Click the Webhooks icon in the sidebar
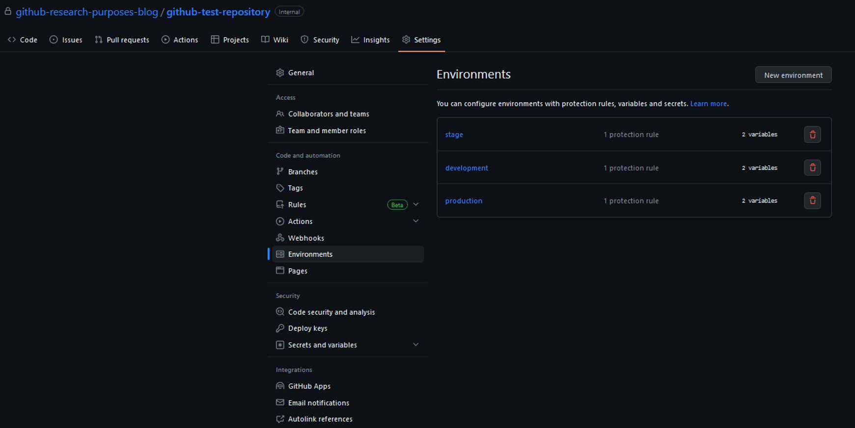This screenshot has height=428, width=855. click(x=280, y=238)
